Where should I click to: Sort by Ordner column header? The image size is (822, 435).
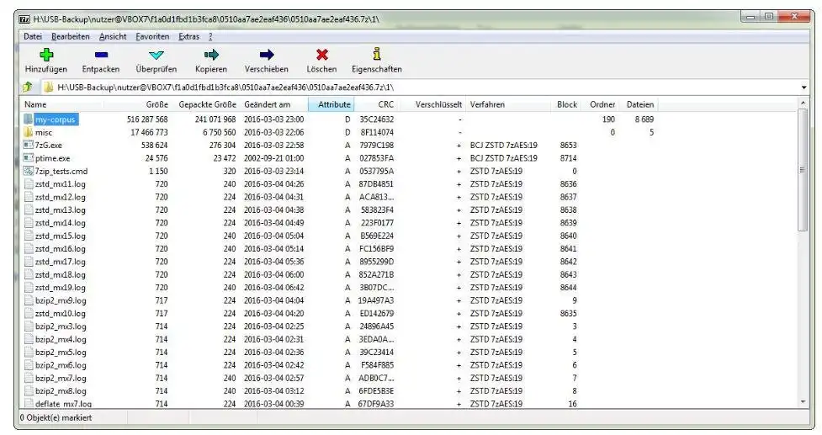pos(600,104)
